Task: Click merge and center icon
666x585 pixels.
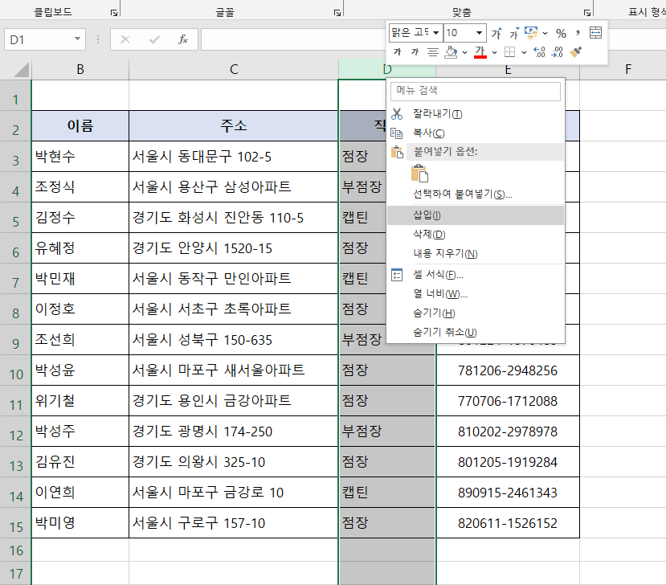Action: tap(595, 33)
